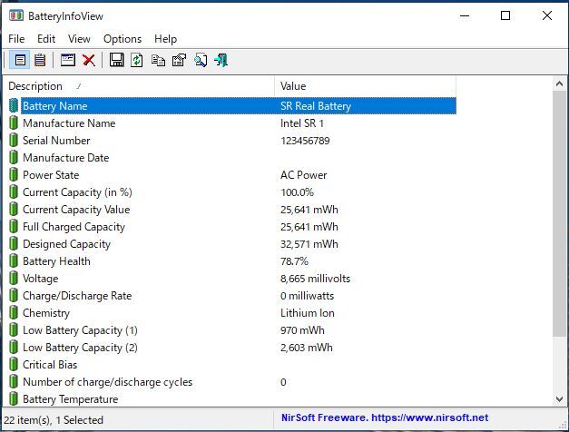This screenshot has width=569, height=432.
Task: Select the Battery Temperature row label
Action: (x=71, y=399)
